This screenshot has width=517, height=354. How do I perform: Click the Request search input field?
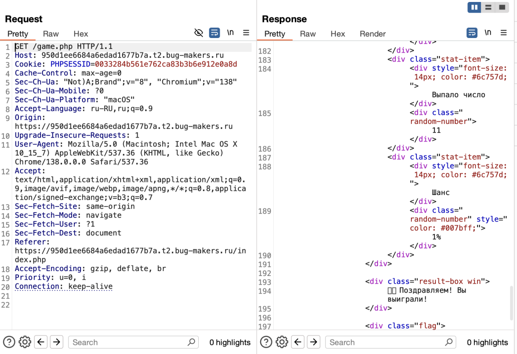(133, 342)
